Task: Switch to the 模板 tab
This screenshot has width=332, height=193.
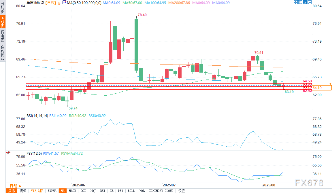Action: (x=23, y=191)
